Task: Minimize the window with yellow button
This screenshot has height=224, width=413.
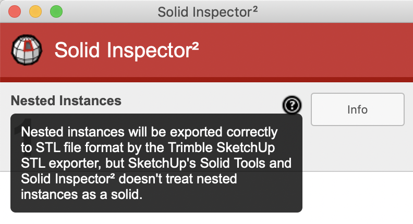Action: pyautogui.click(x=35, y=10)
